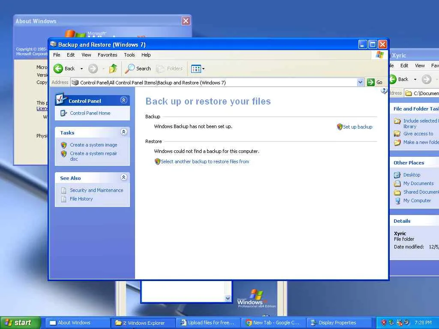Expand the address bar dropdown arrow
The height and width of the screenshot is (329, 439).
[x=360, y=82]
